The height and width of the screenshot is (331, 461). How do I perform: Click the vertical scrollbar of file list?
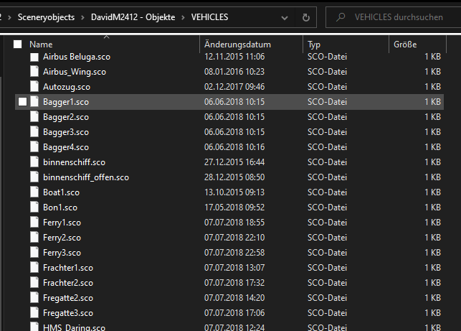[455, 180]
